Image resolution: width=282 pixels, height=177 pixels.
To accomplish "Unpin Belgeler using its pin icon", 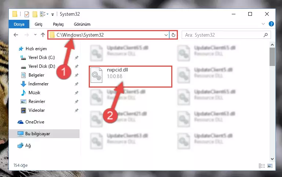I will tap(76, 75).
